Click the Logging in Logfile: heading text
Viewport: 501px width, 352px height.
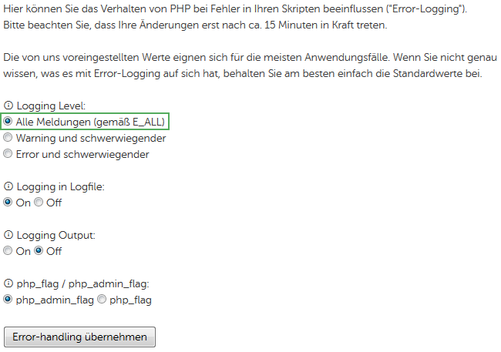click(60, 186)
